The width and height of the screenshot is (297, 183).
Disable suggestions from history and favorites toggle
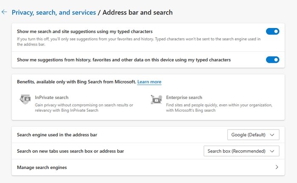point(272,60)
